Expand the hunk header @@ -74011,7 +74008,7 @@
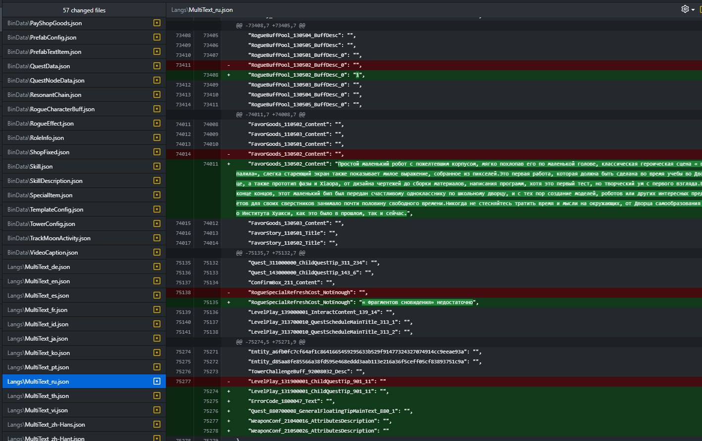702x441 pixels. click(x=270, y=114)
